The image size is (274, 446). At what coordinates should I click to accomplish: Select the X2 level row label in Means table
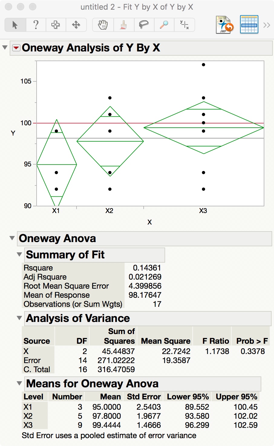pos(28,416)
